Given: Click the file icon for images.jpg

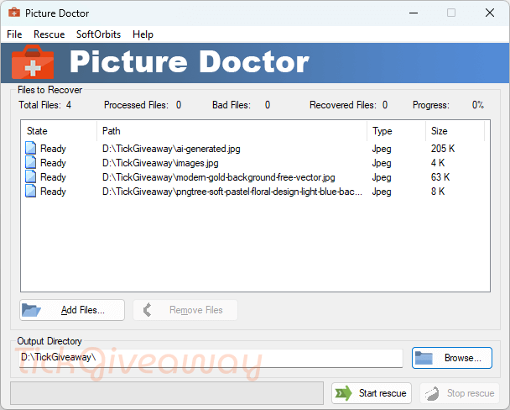Looking at the screenshot, I should pyautogui.click(x=30, y=162).
